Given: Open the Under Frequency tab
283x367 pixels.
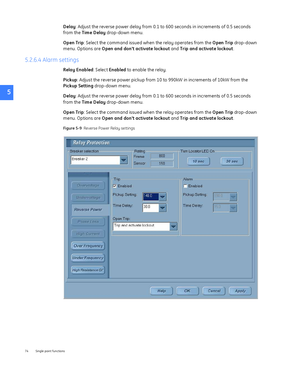Looking at the screenshot, I should coord(88,258).
